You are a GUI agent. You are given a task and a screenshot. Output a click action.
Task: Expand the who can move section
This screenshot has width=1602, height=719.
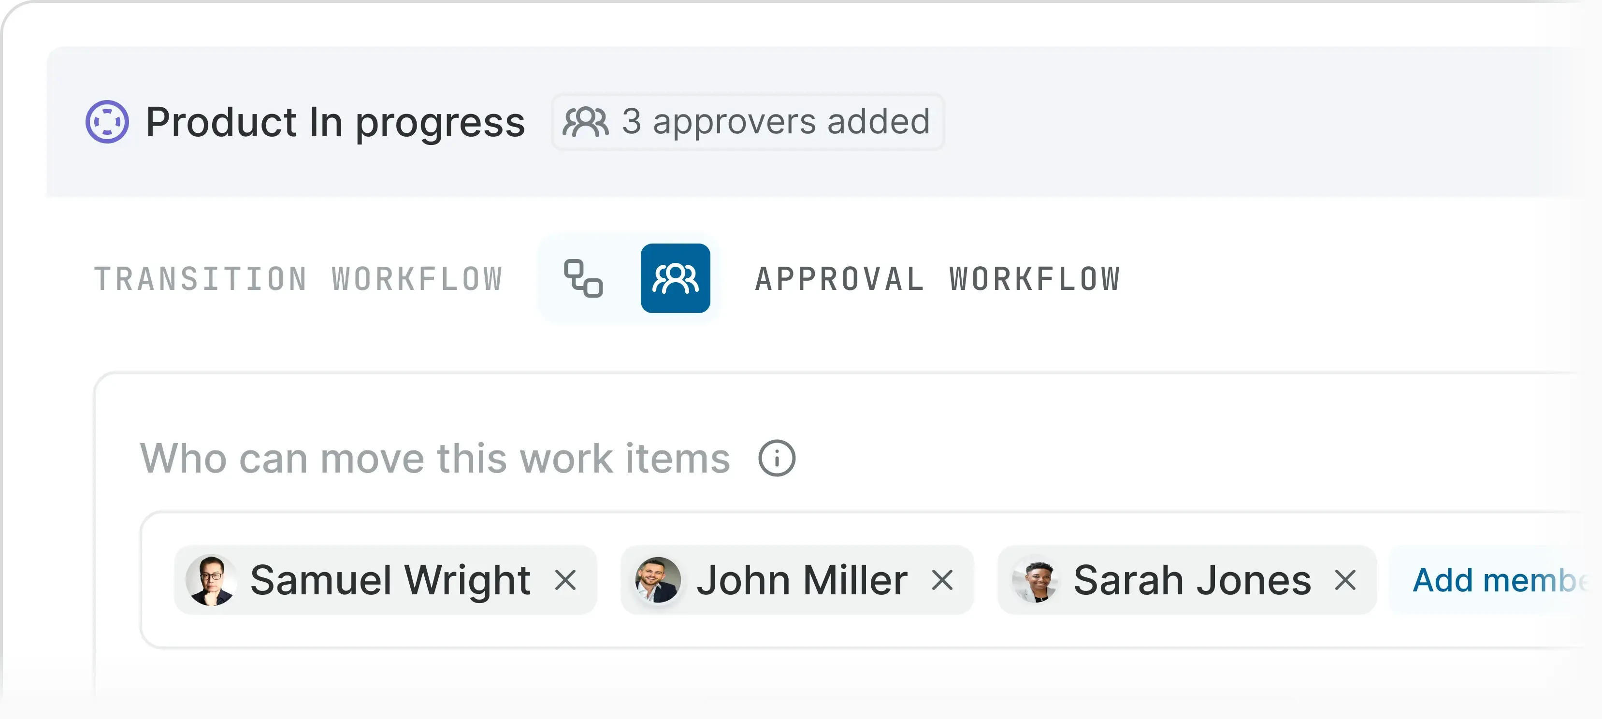click(435, 459)
